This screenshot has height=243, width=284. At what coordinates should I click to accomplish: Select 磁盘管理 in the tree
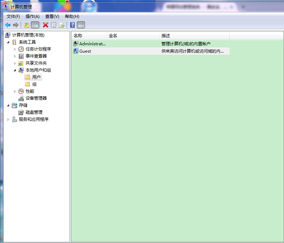[34, 112]
